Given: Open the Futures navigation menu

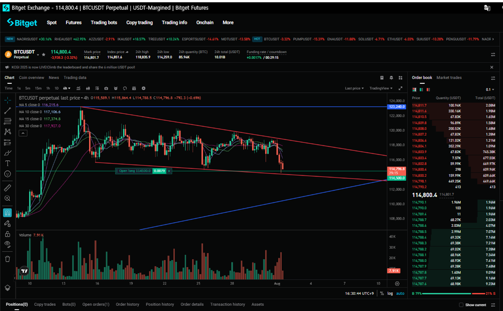Looking at the screenshot, I should tap(74, 22).
